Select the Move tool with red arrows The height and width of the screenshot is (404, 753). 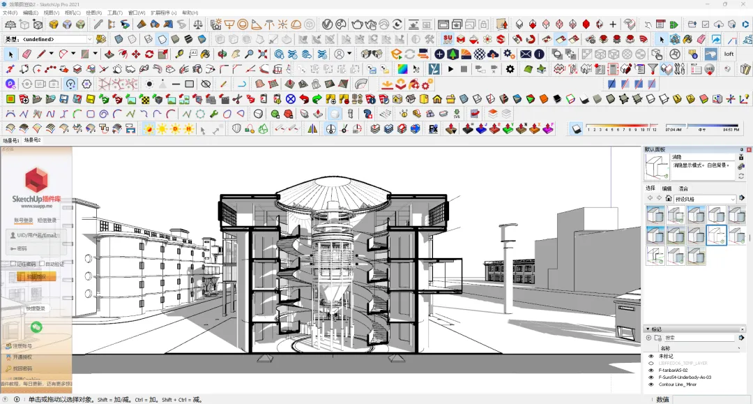(x=136, y=54)
